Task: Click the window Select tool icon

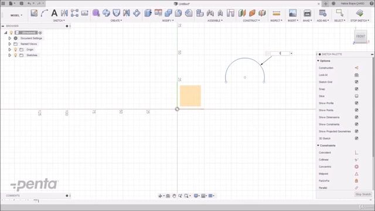Action: (339, 13)
